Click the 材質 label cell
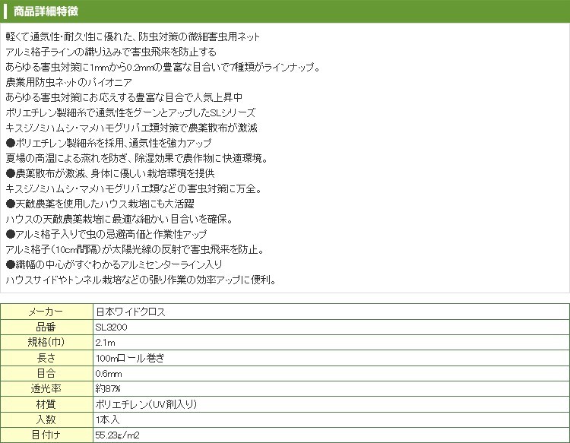This screenshot has height=443, width=570. click(x=46, y=404)
